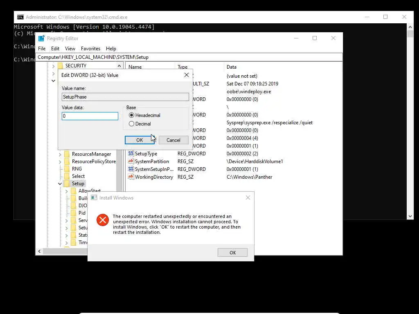
Task: Collapse the Setup registry key
Action: pyautogui.click(x=60, y=184)
